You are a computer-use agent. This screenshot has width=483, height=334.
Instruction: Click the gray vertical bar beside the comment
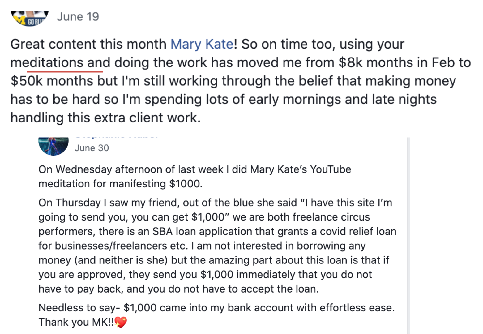tap(408, 236)
